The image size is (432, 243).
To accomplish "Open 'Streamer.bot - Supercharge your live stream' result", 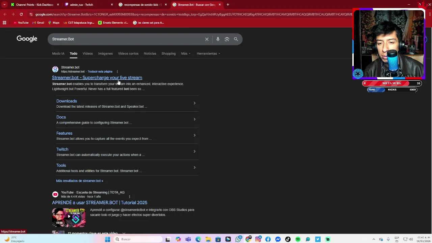I will point(97,78).
